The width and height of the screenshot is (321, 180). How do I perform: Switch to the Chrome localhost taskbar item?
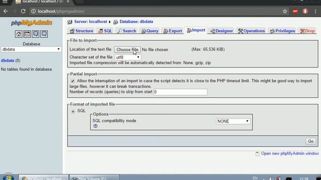point(44,177)
